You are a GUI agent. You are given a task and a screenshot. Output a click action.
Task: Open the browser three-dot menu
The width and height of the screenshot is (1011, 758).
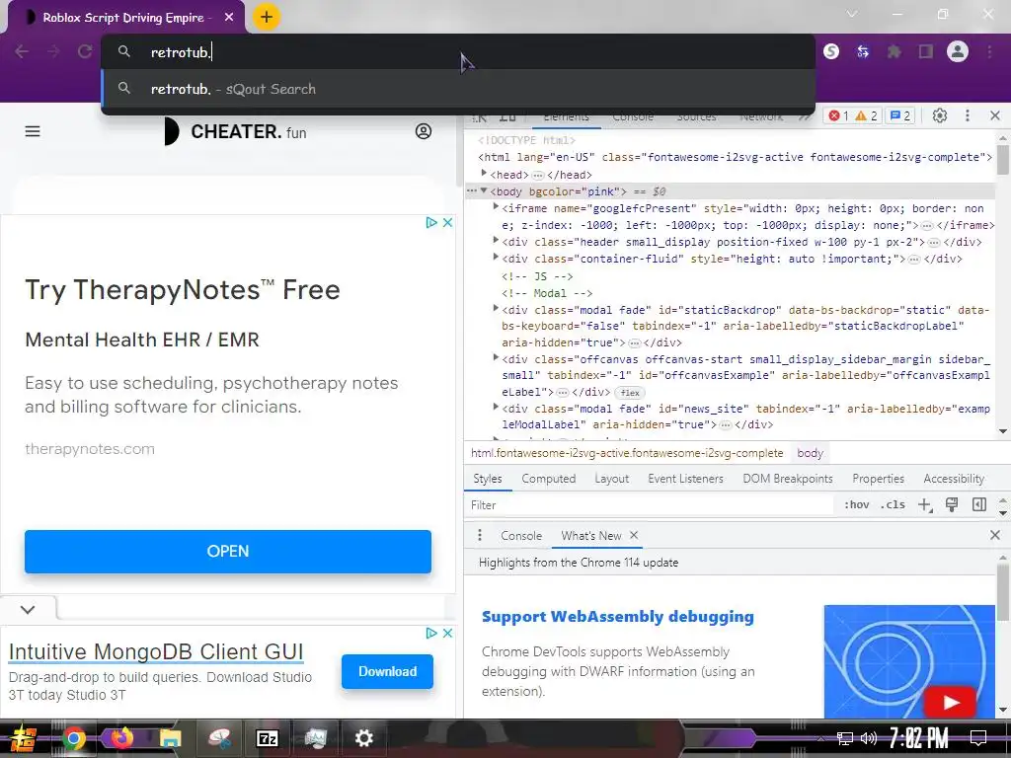pyautogui.click(x=989, y=51)
